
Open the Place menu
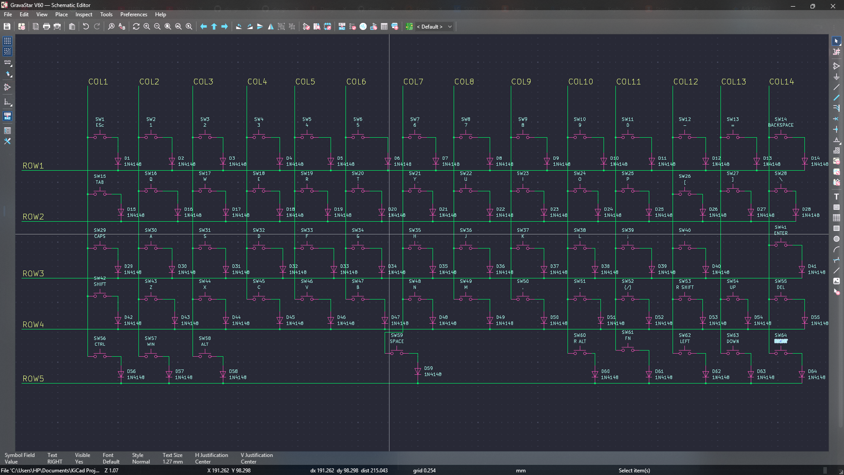(x=62, y=15)
